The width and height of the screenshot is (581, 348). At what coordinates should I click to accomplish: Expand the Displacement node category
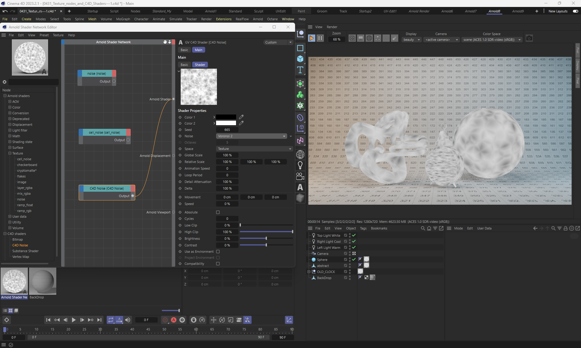click(x=10, y=125)
